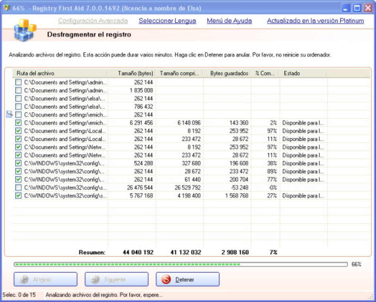Click the red S icon on Detener
The height and width of the screenshot is (302, 376).
166,279
